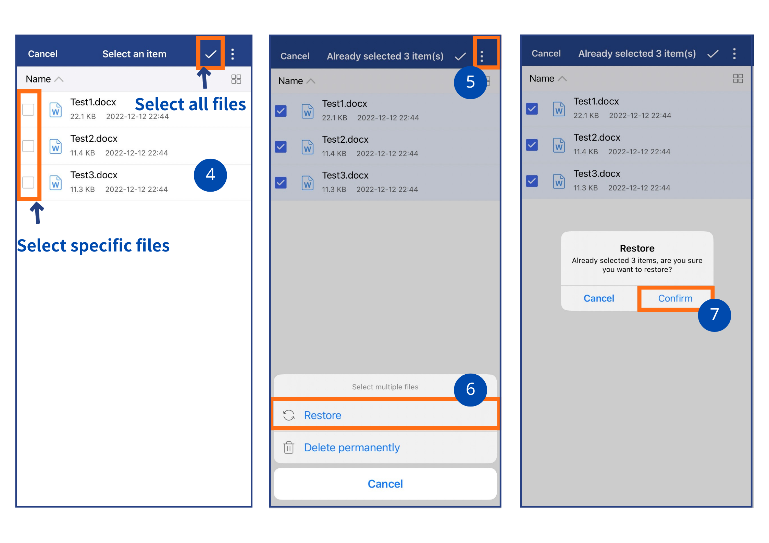Toggle Name sort order in the first screen
Image resolution: width=769 pixels, height=543 pixels.
point(45,79)
